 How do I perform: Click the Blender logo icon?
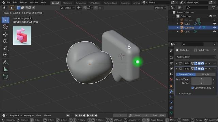(3, 2)
